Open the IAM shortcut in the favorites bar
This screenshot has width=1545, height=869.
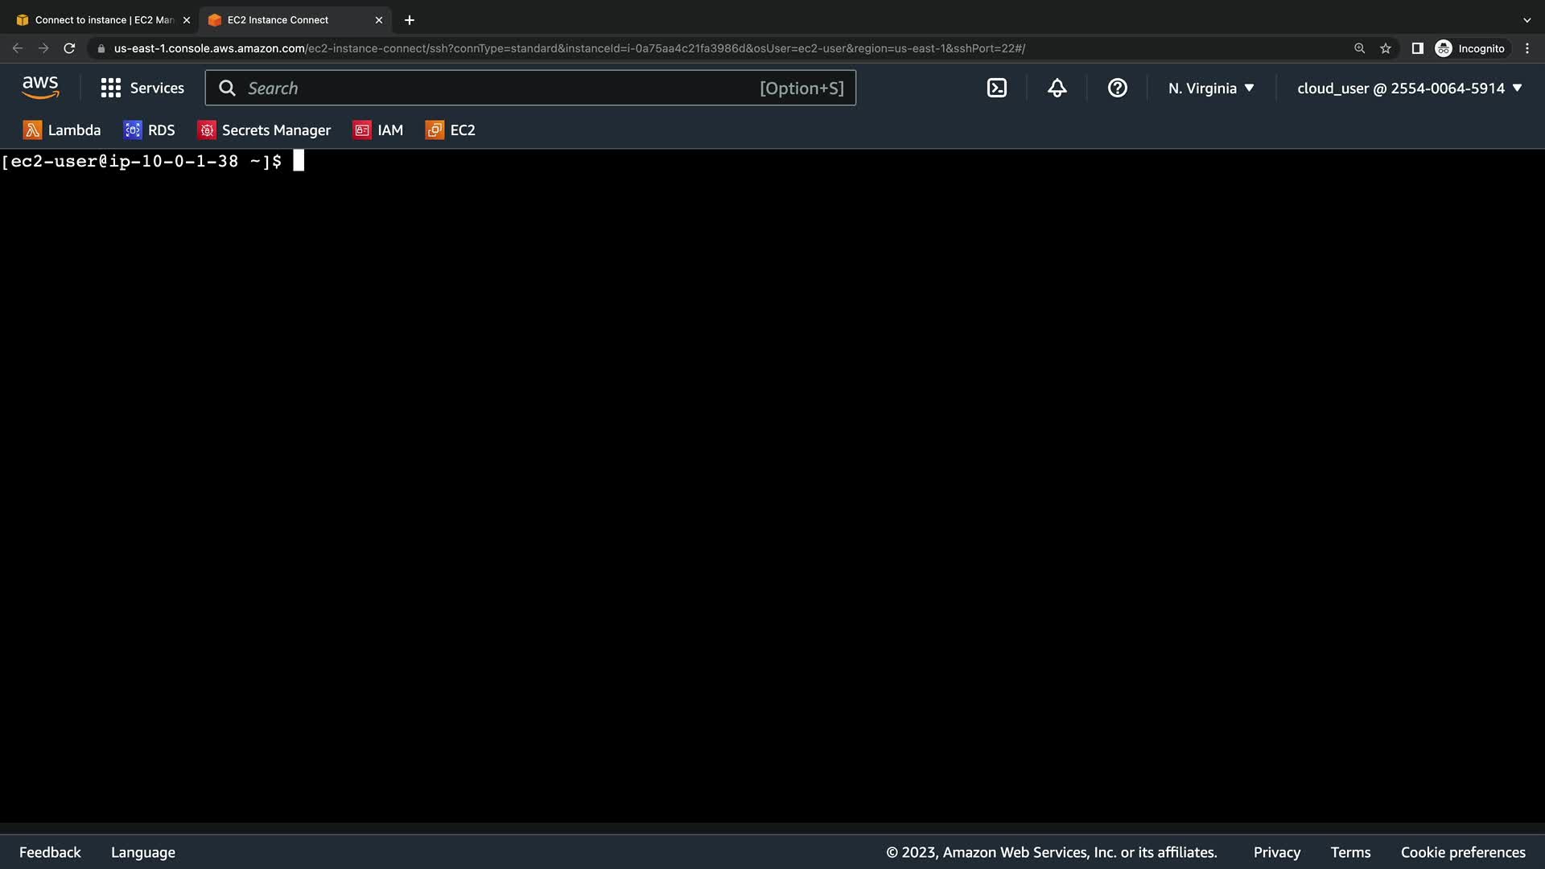(377, 130)
